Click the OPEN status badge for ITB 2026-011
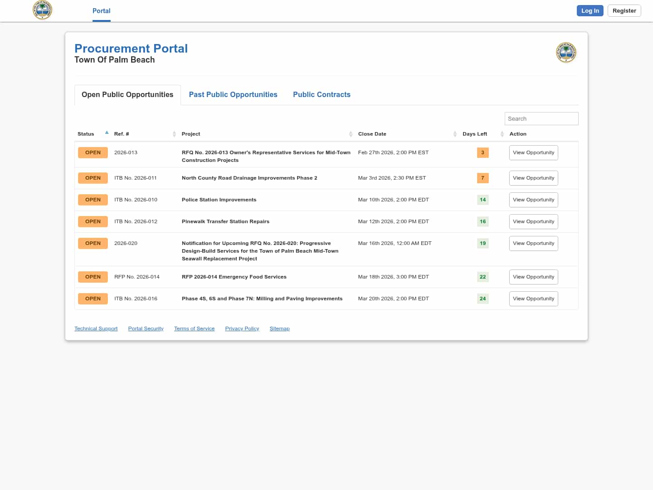 click(93, 178)
